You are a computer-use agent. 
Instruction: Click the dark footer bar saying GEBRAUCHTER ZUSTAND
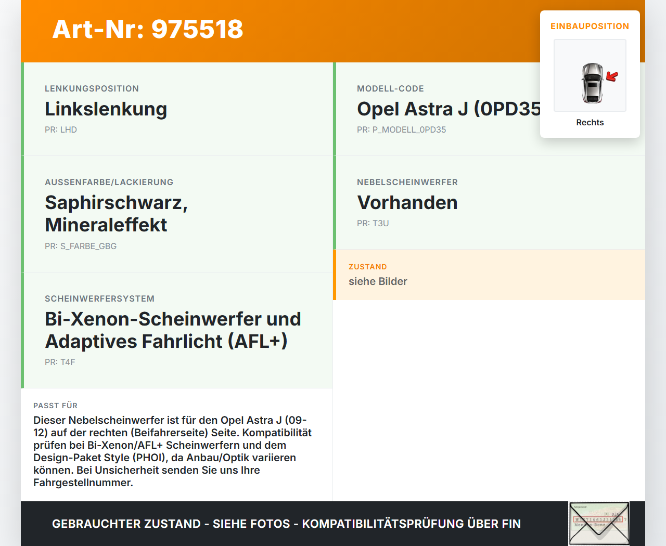[286, 524]
